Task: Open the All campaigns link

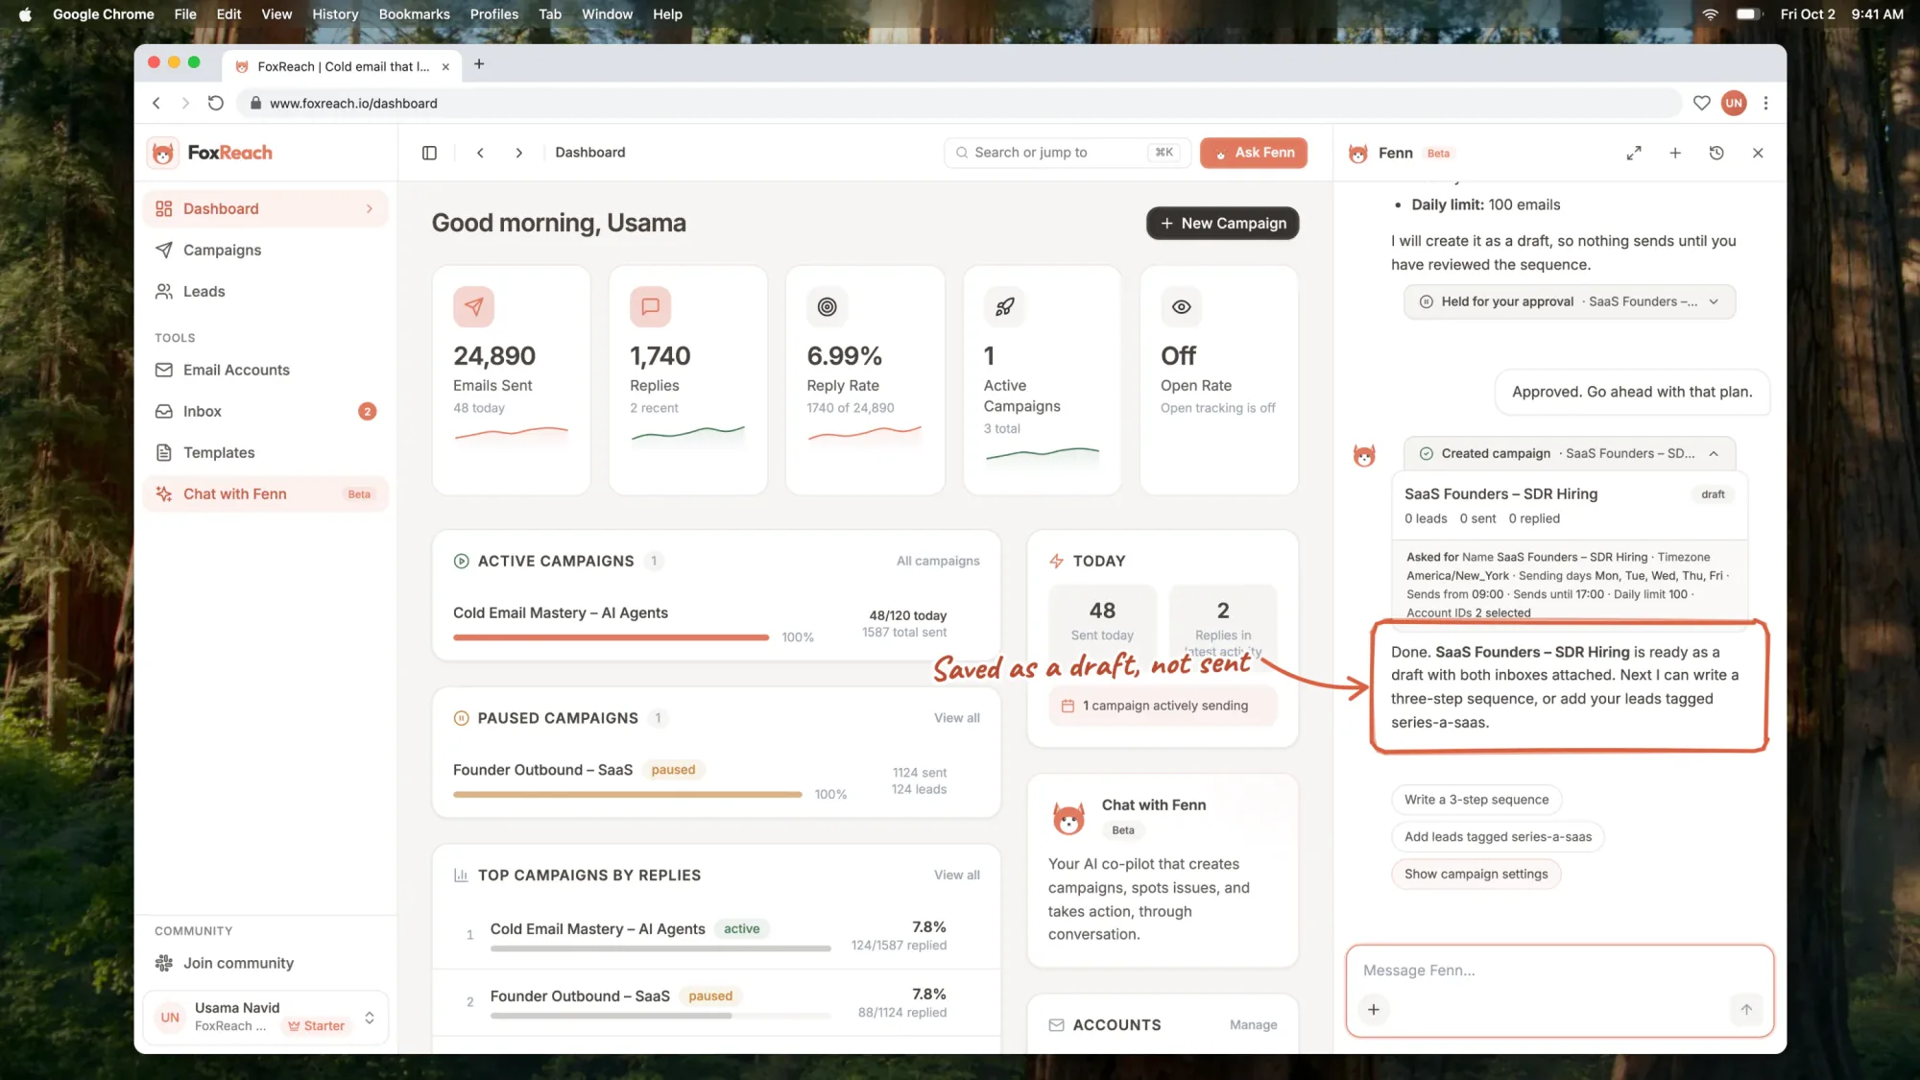Action: point(938,561)
